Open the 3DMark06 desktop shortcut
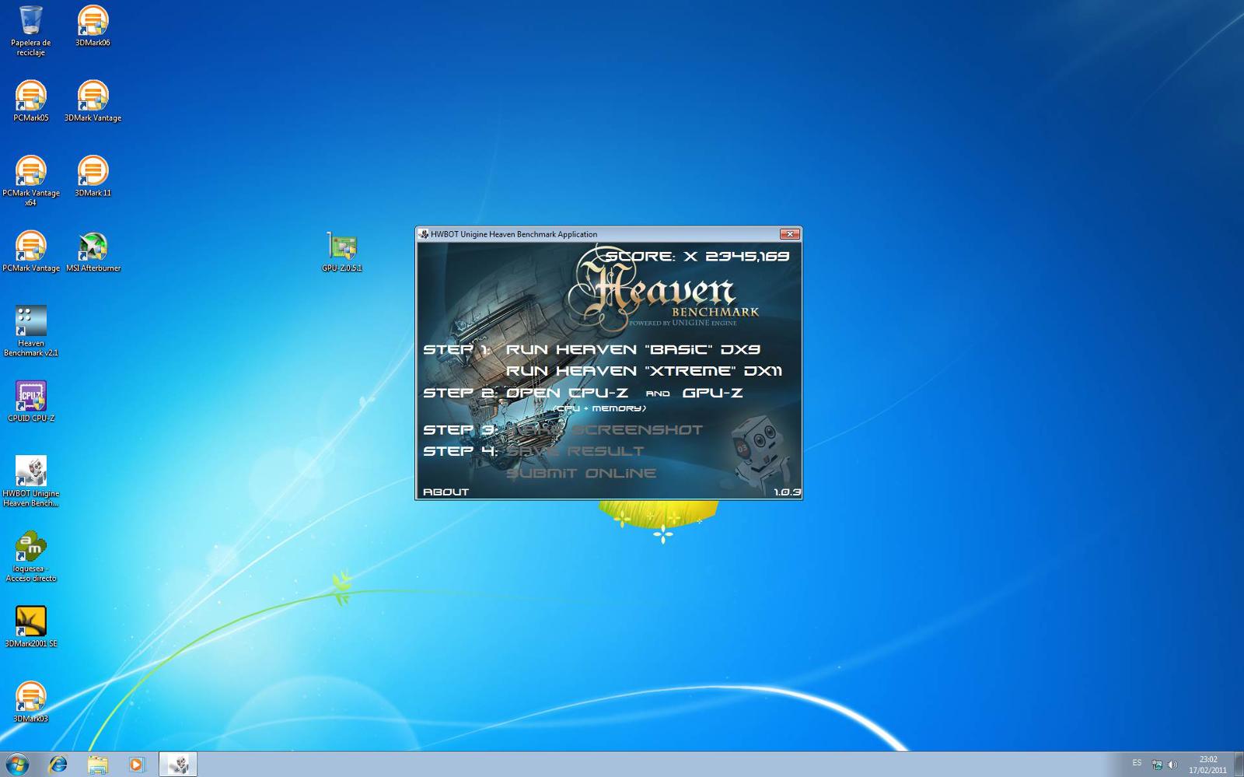Viewport: 1244px width, 777px height. (x=93, y=26)
